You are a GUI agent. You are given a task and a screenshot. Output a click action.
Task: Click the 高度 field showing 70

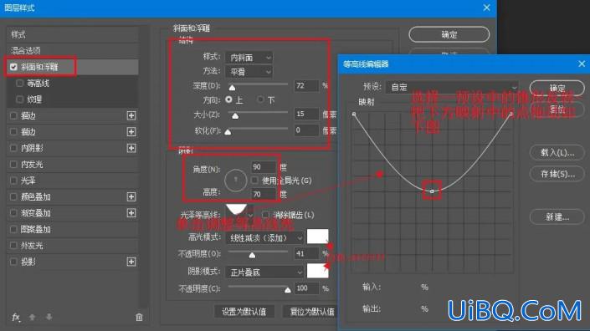(263, 194)
